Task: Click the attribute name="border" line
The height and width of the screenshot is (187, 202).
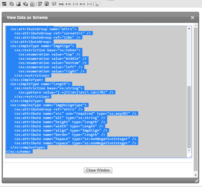Action: pos(60,135)
